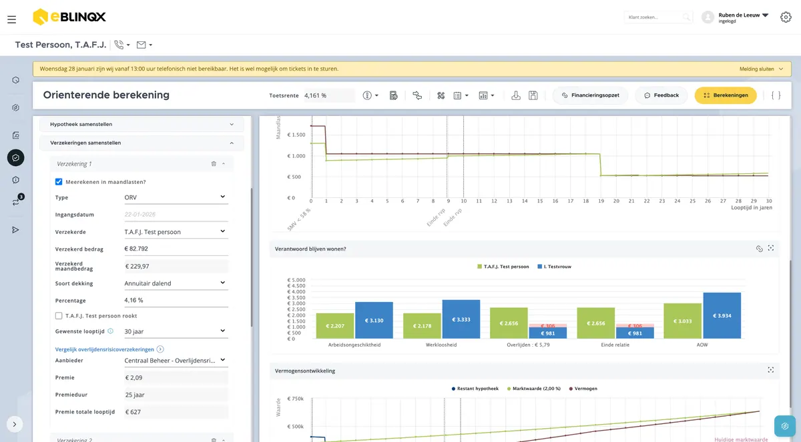The image size is (801, 442).
Task: Click the Verzekerd bedrag input field
Action: click(x=176, y=249)
